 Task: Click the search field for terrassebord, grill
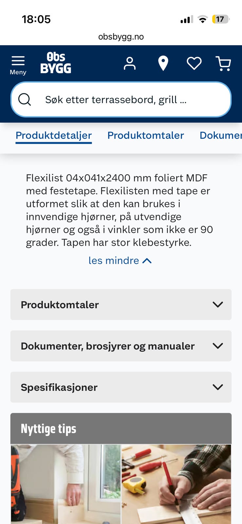pos(121,99)
